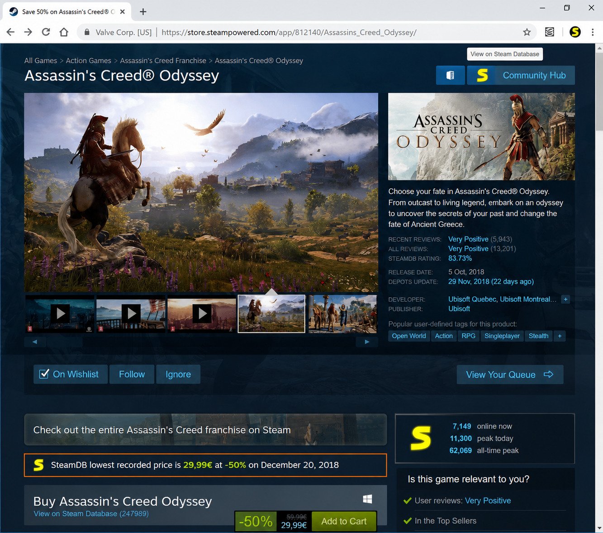Viewport: 603px width, 533px height.
Task: Select the crowd scene screenshot thumbnail
Action: [x=342, y=313]
